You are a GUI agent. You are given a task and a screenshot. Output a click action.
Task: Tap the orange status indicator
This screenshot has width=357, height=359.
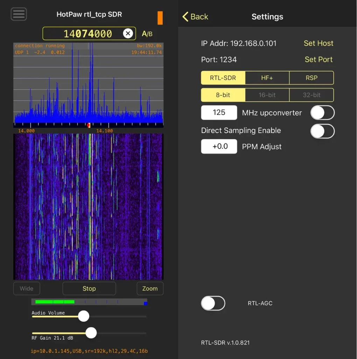[160, 18]
